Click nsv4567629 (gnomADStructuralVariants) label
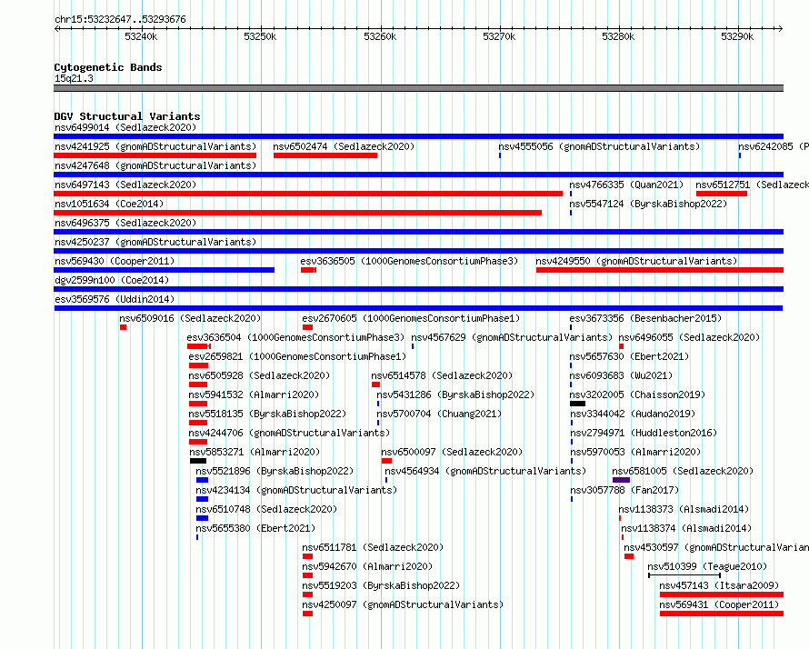This screenshot has width=809, height=649. (x=512, y=337)
